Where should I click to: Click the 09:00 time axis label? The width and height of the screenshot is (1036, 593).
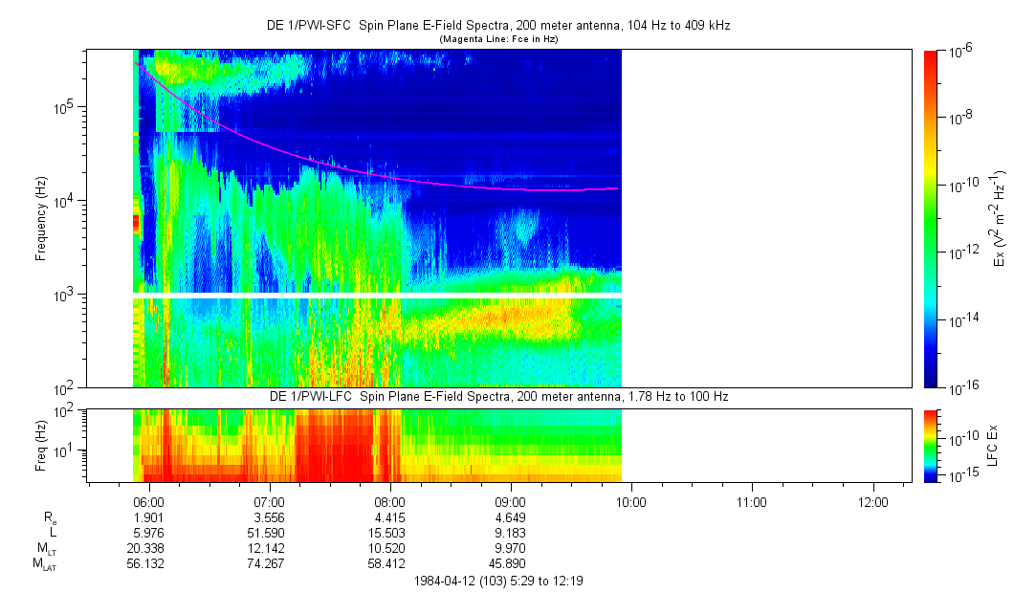point(511,501)
